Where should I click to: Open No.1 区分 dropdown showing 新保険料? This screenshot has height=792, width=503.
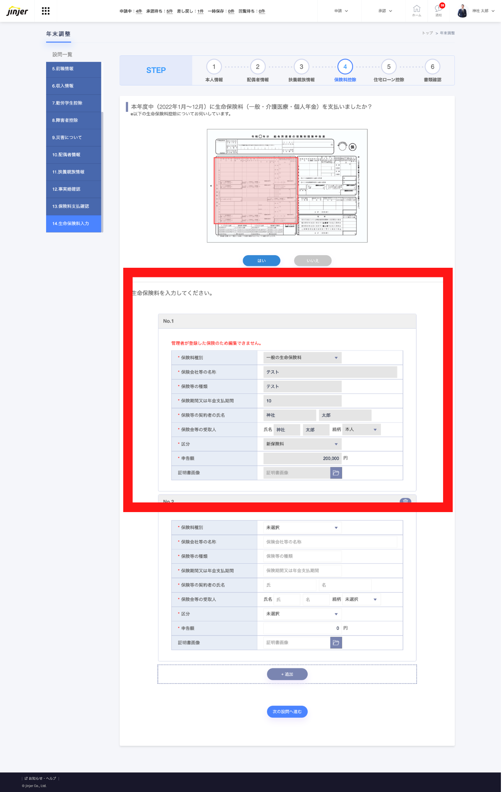coord(302,444)
